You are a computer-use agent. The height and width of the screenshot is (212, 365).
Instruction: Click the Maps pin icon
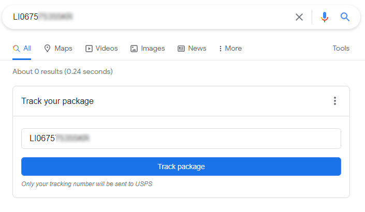click(x=47, y=49)
